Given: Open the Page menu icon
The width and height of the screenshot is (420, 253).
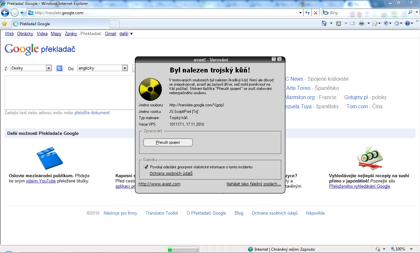Looking at the screenshot, I should 376,23.
